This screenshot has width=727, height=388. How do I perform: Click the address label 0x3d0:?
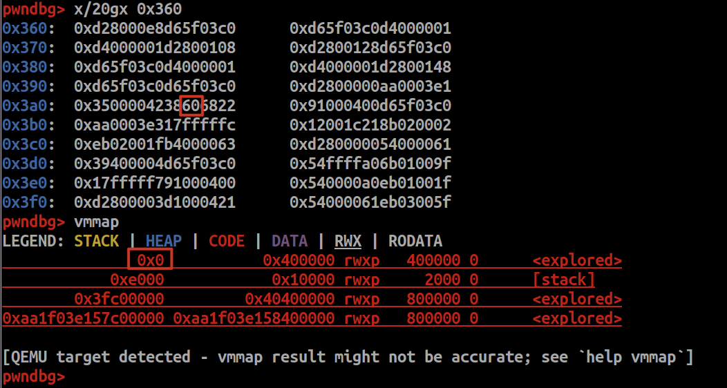[x=28, y=164]
